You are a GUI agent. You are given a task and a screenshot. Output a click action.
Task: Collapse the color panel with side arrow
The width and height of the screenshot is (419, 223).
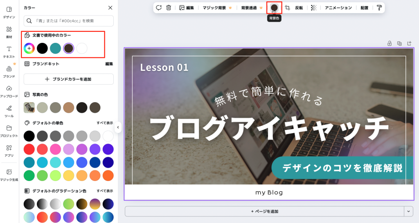tap(118, 127)
